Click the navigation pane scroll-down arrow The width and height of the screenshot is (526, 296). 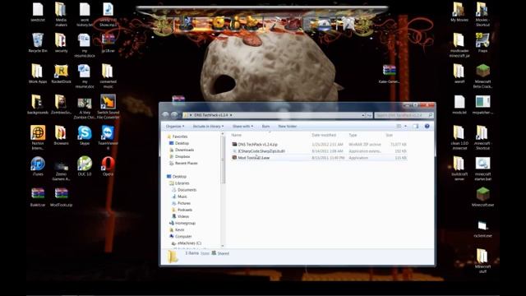pyautogui.click(x=223, y=246)
